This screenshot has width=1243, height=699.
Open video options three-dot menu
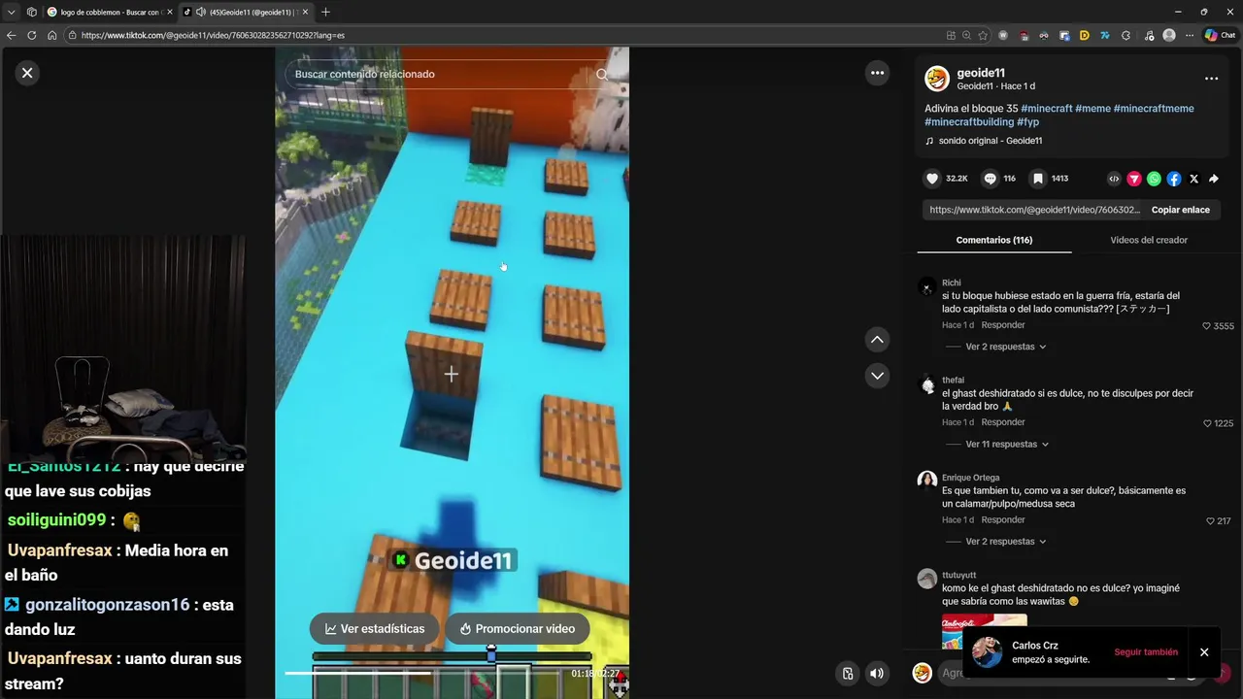[877, 73]
